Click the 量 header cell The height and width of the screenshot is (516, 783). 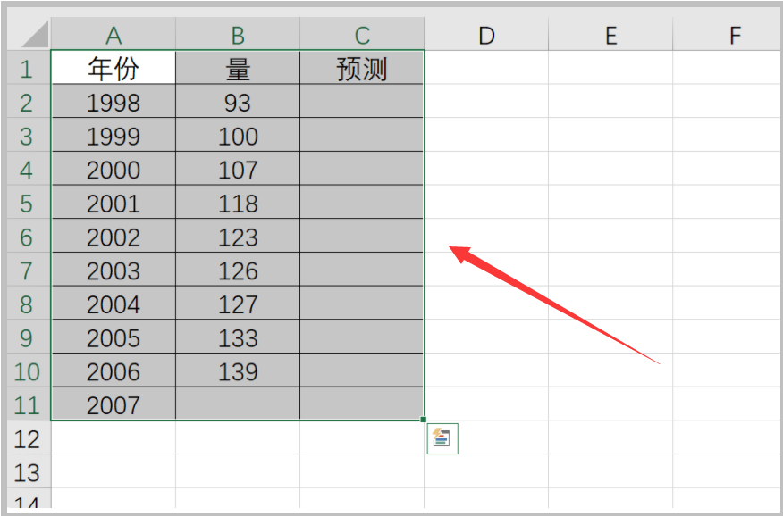[238, 67]
